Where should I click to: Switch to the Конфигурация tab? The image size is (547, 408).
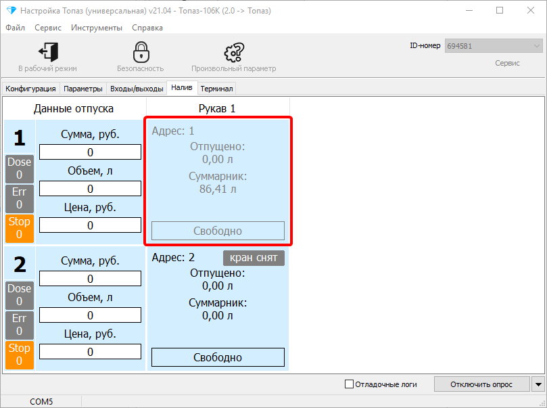coord(30,89)
